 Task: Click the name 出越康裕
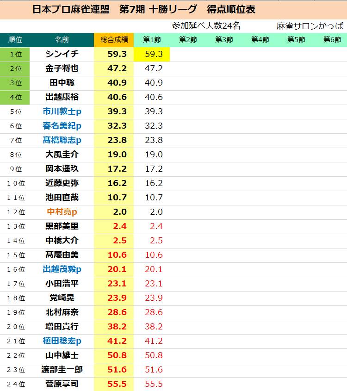[x=62, y=97]
